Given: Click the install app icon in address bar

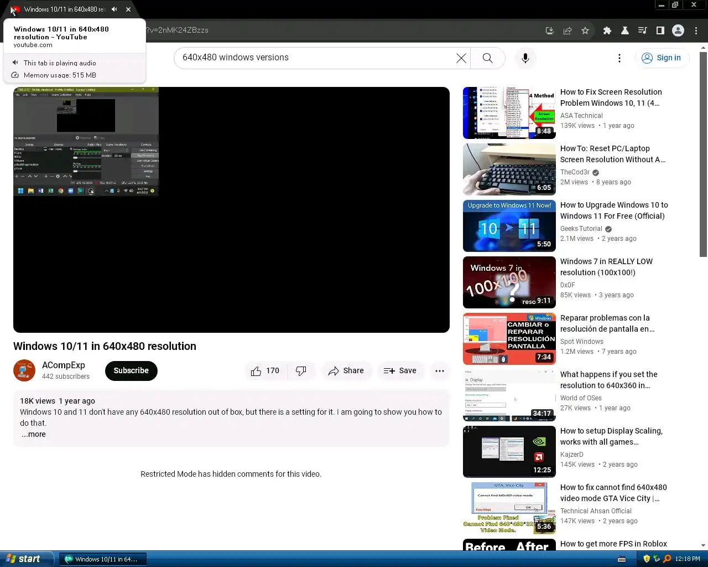Looking at the screenshot, I should pos(549,30).
